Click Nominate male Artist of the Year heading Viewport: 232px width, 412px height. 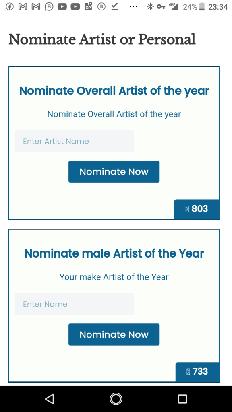[x=114, y=253]
